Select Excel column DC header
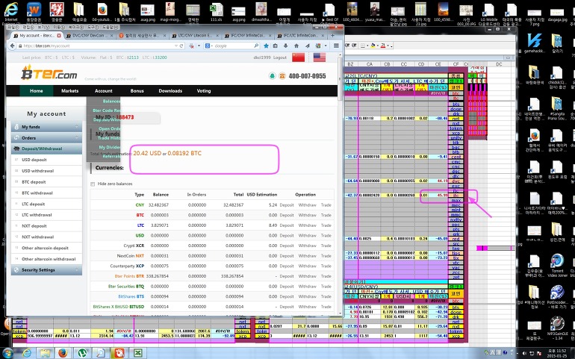575x359 pixels. [x=499, y=64]
